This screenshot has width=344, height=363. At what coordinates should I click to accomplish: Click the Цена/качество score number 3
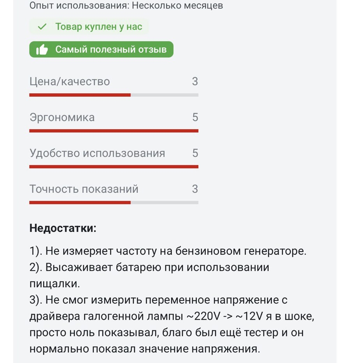195,81
